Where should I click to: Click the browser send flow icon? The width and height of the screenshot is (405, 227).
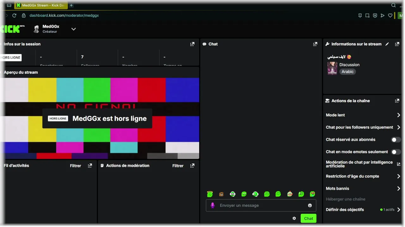click(x=383, y=15)
